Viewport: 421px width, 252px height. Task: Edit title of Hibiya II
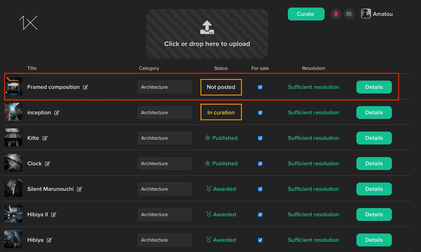pos(54,214)
